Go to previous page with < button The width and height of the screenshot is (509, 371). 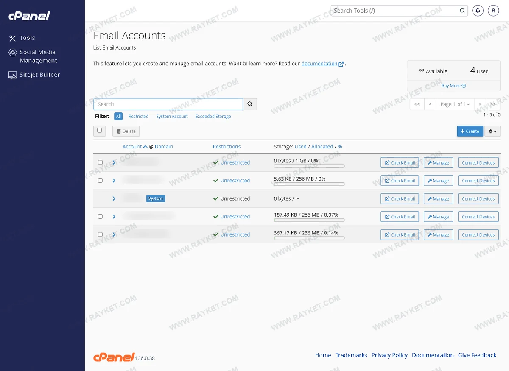coord(430,104)
